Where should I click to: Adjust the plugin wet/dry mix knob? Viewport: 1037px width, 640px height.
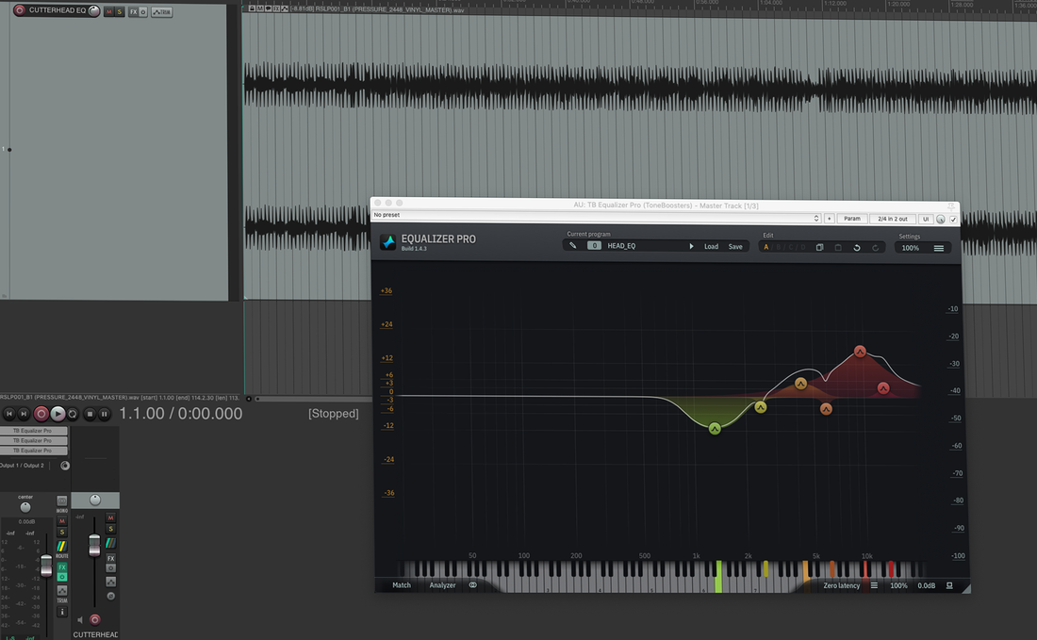[941, 220]
